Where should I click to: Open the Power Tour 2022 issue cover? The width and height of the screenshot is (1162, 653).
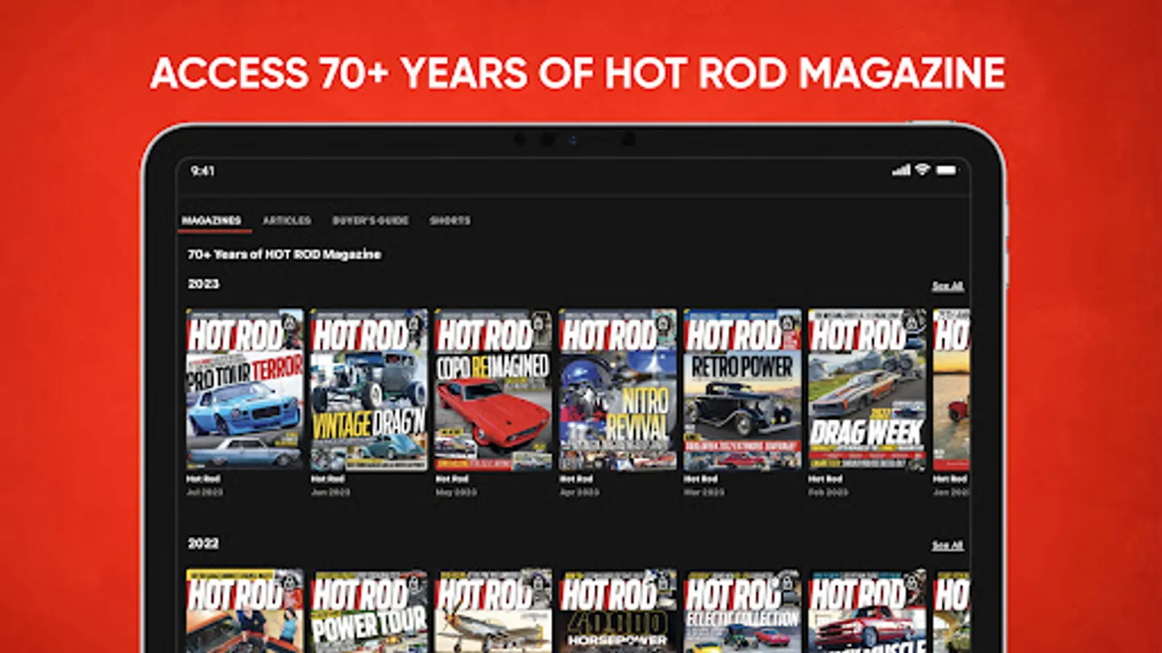pos(369,611)
